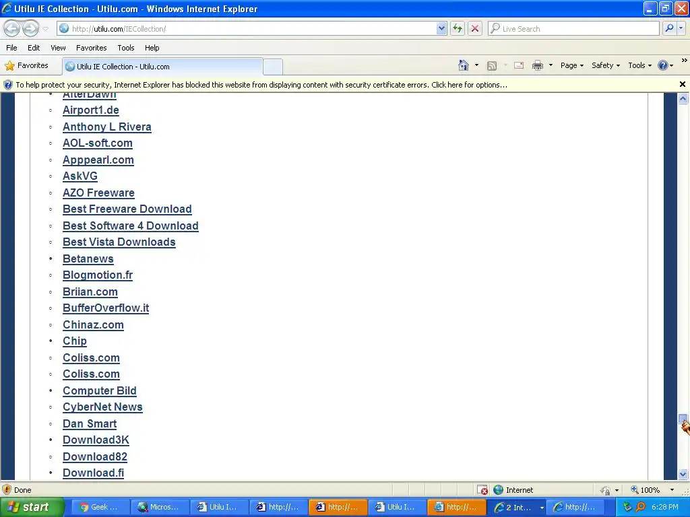Screen dimensions: 690x517
Task: Open the Windows Start button
Action: pyautogui.click(x=32, y=508)
